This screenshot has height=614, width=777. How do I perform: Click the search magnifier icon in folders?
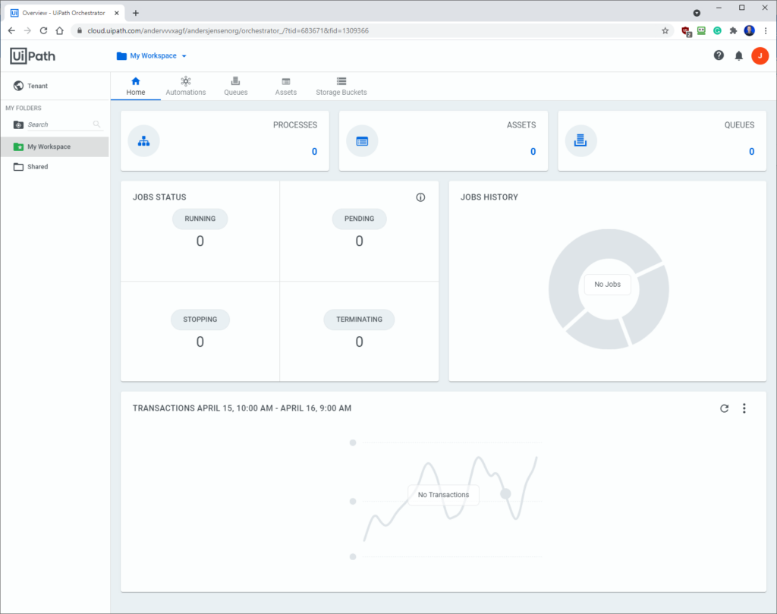[96, 124]
